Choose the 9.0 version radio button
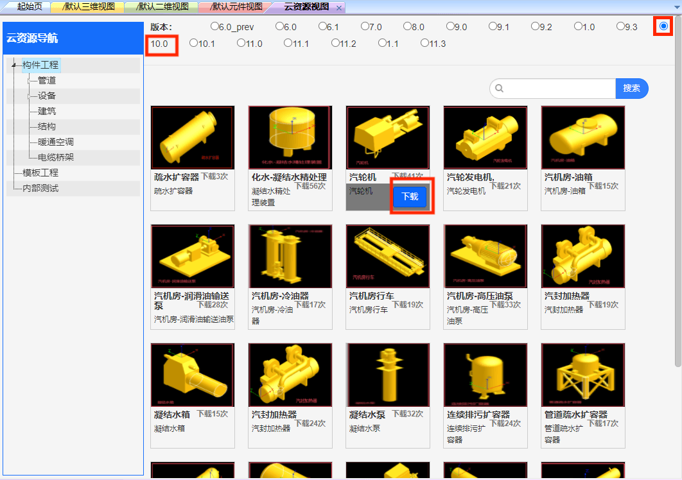Image resolution: width=682 pixels, height=480 pixels. coord(450,27)
